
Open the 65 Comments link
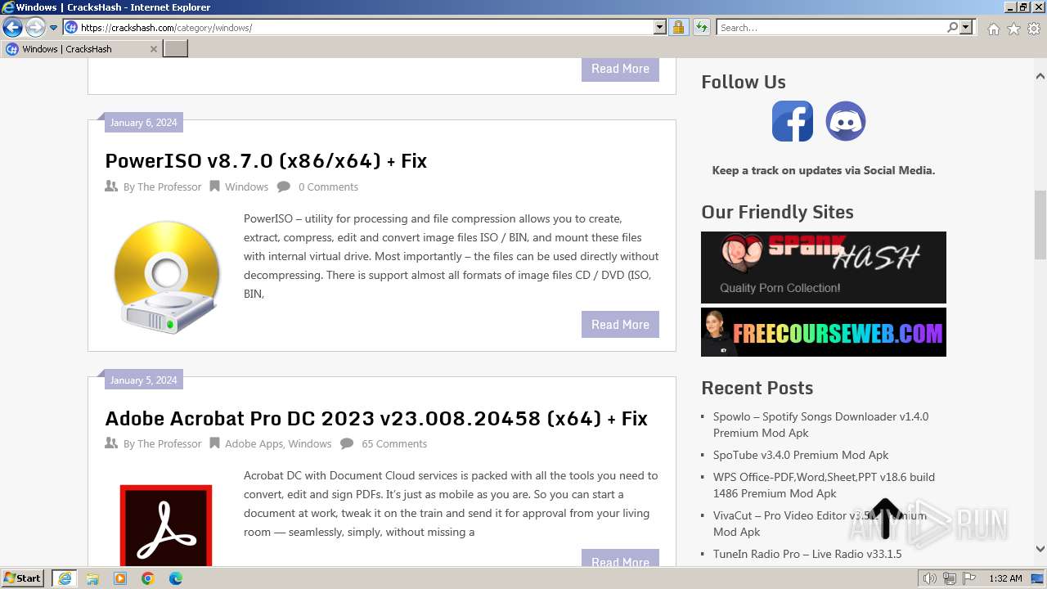tap(394, 443)
